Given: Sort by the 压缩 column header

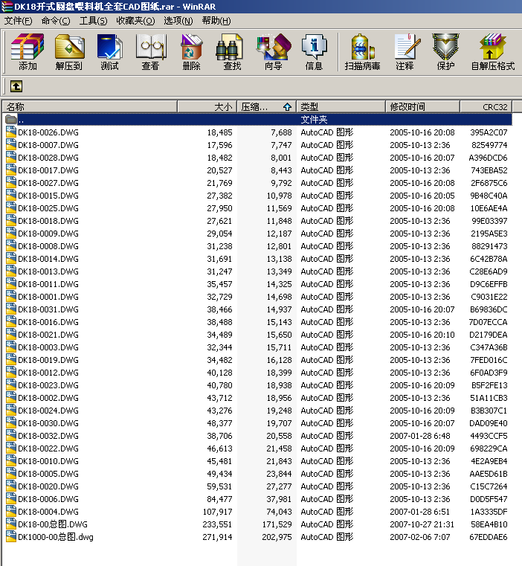Looking at the screenshot, I should [x=266, y=107].
